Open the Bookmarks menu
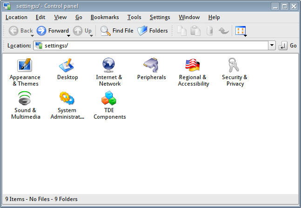This screenshot has height=208, width=301. [x=105, y=17]
